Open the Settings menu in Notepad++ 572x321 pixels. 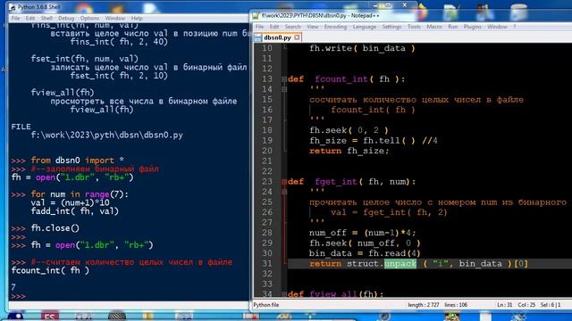[x=391, y=27]
